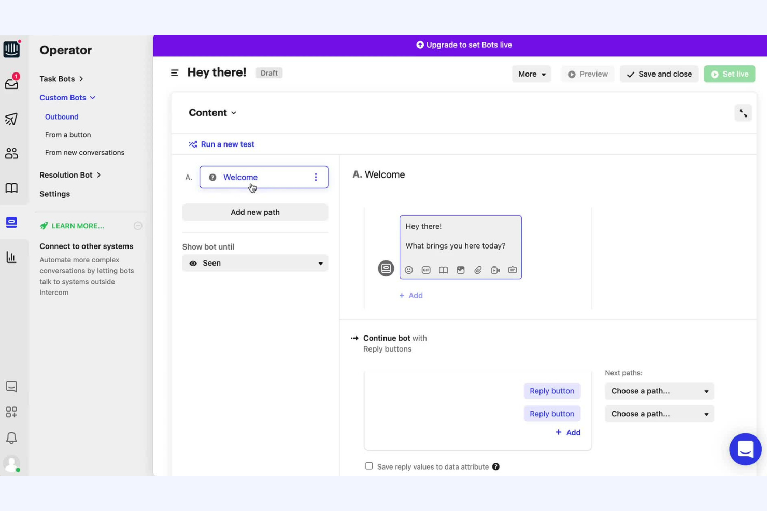Expand the Task Bots menu
767x511 pixels.
click(x=61, y=79)
